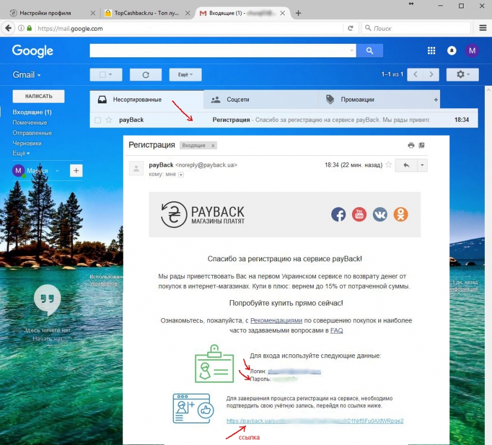Viewport: 492px width, 445px height.
Task: Click Начать чат in Hangouts panel
Action: tap(48, 338)
